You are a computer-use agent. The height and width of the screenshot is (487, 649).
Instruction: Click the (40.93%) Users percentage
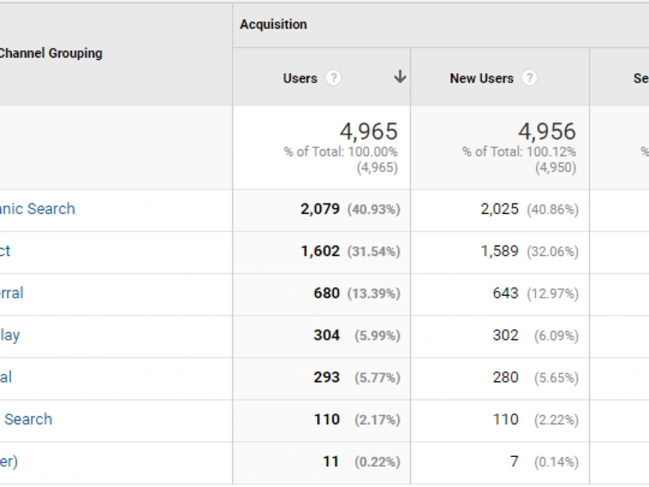[x=374, y=210]
